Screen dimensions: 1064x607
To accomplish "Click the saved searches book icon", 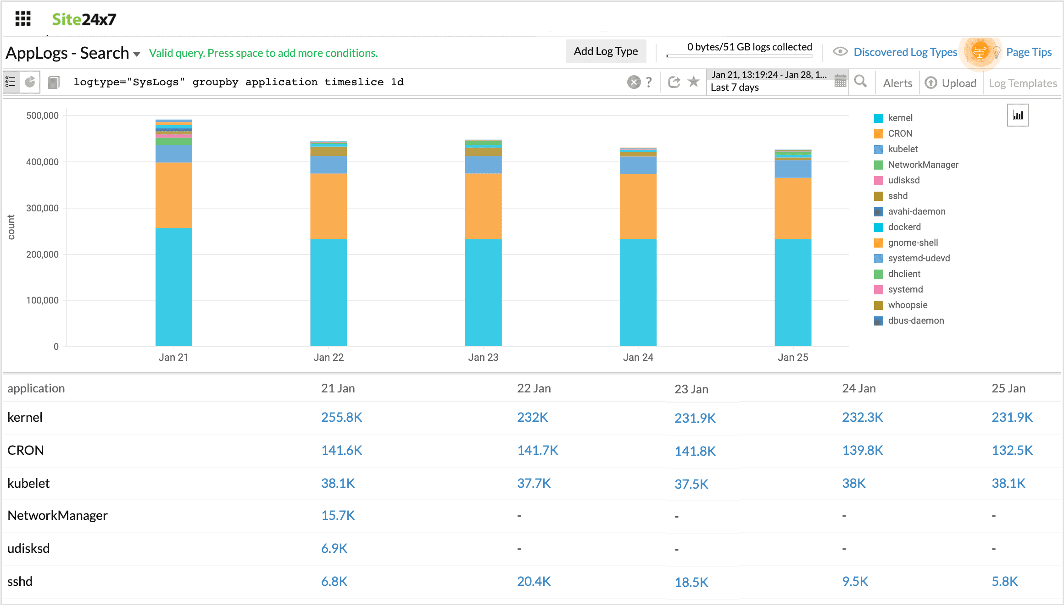I will 54,83.
